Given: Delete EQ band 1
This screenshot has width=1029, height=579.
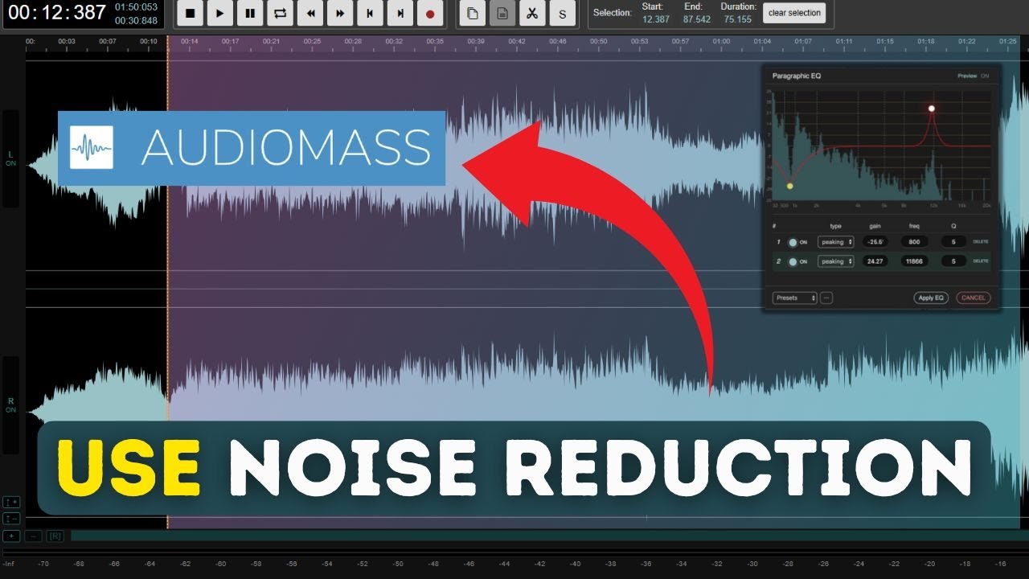Looking at the screenshot, I should (981, 241).
